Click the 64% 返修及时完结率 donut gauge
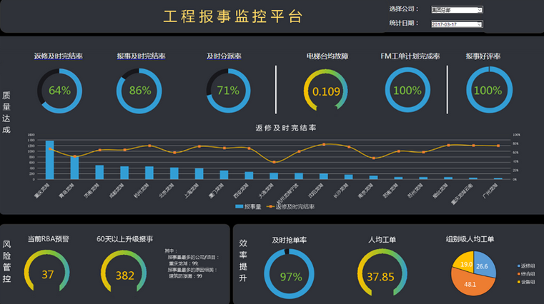The width and height of the screenshot is (544, 304). (x=59, y=91)
